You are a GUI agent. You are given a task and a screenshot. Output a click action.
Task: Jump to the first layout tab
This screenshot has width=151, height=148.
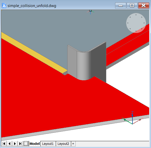4,144
